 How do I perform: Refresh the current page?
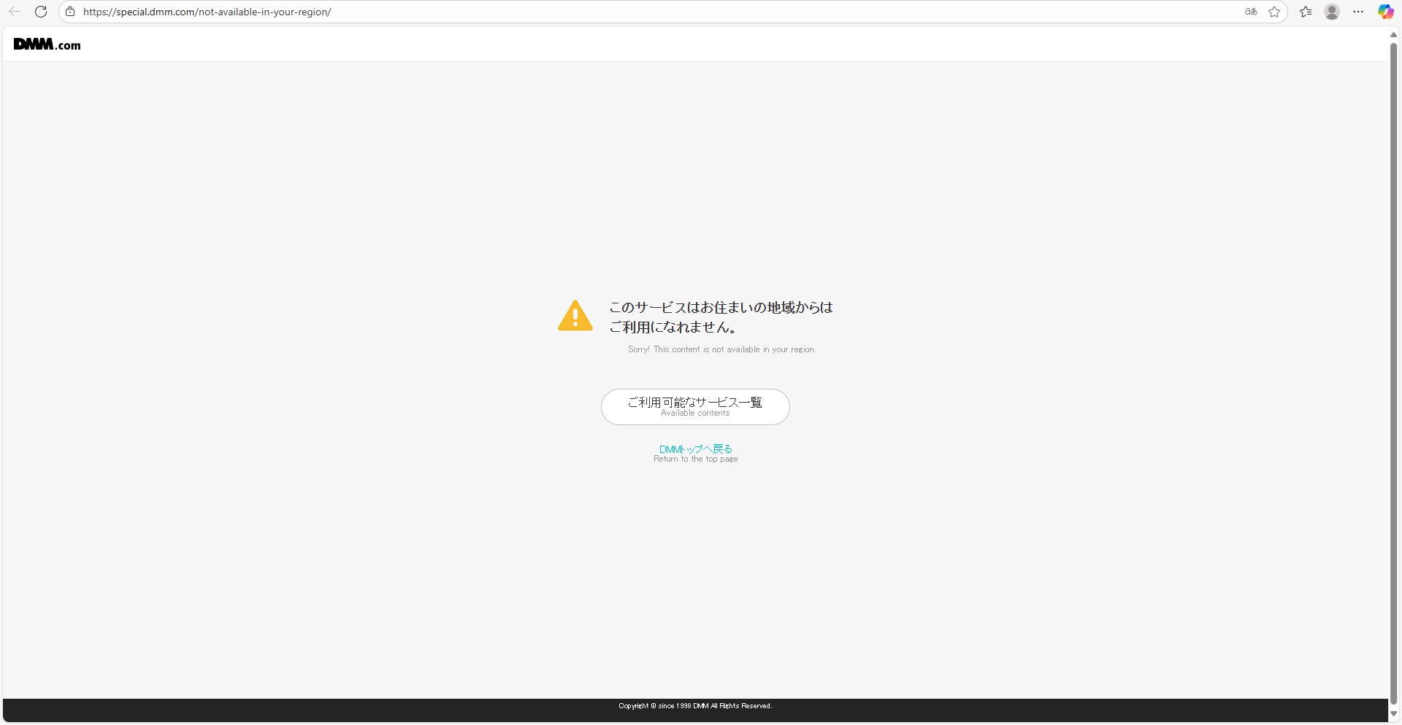pos(41,12)
